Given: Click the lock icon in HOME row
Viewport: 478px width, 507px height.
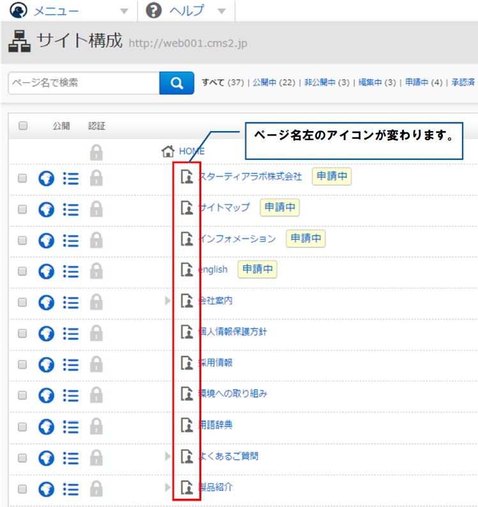Looking at the screenshot, I should (x=96, y=152).
